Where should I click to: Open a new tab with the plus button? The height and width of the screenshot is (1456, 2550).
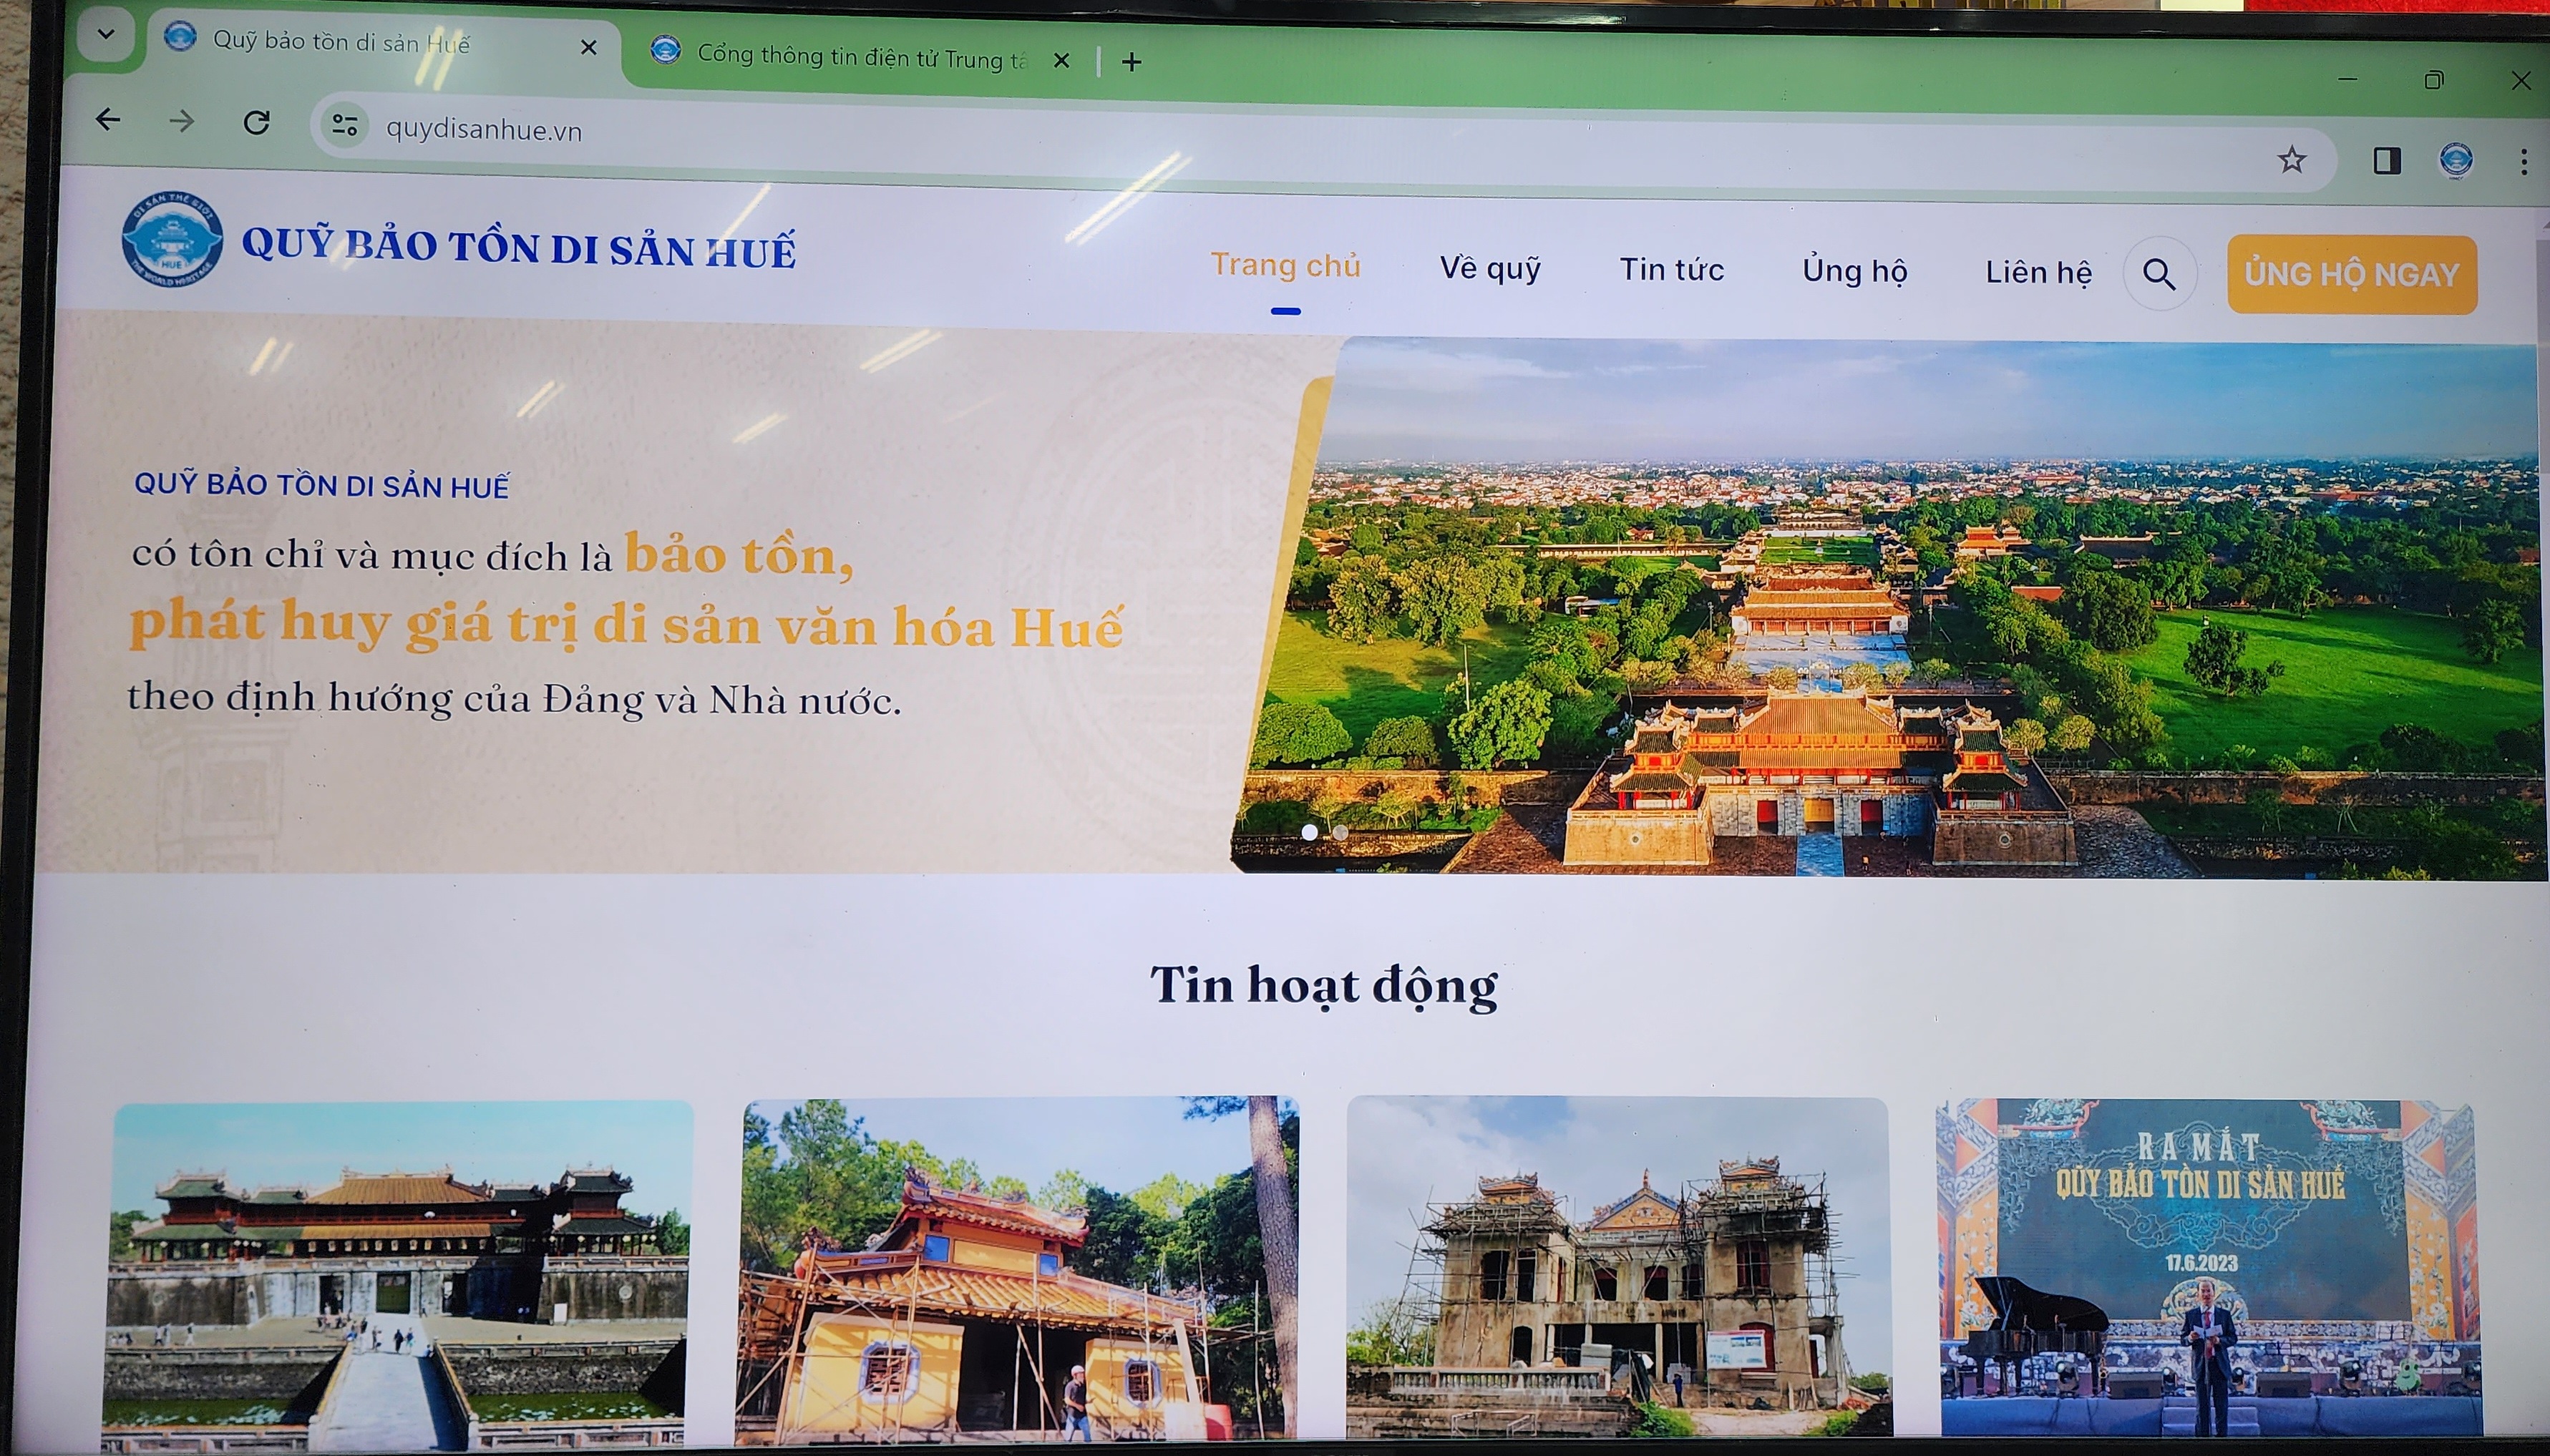click(1132, 61)
